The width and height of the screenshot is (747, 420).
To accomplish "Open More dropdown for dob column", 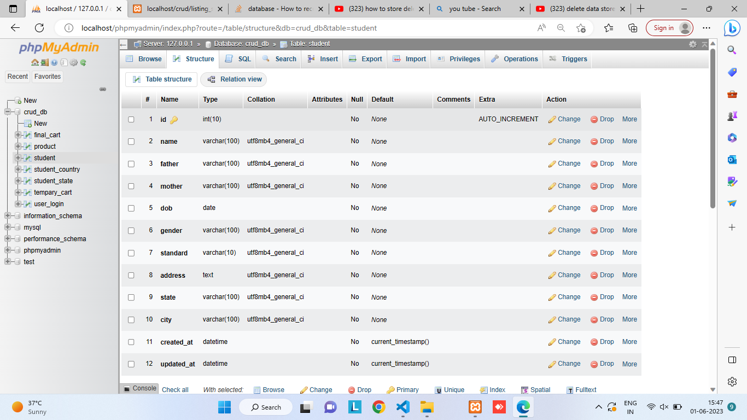I will pyautogui.click(x=629, y=208).
